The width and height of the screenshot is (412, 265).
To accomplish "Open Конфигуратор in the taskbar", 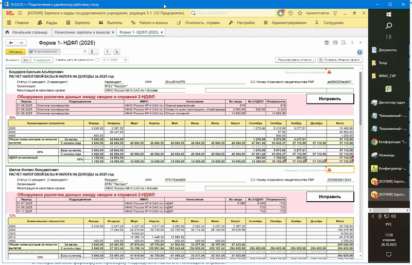I will point(389,168).
